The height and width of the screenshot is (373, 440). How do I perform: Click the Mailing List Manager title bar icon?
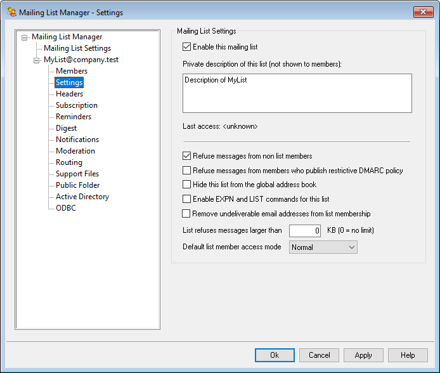coord(11,12)
